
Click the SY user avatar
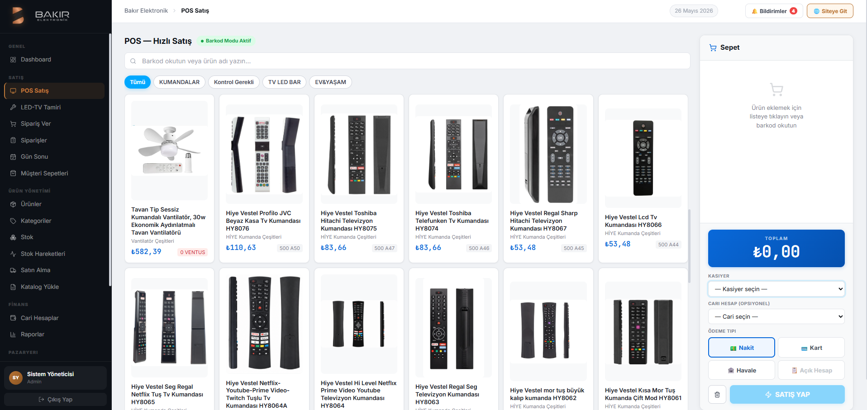[x=16, y=378]
